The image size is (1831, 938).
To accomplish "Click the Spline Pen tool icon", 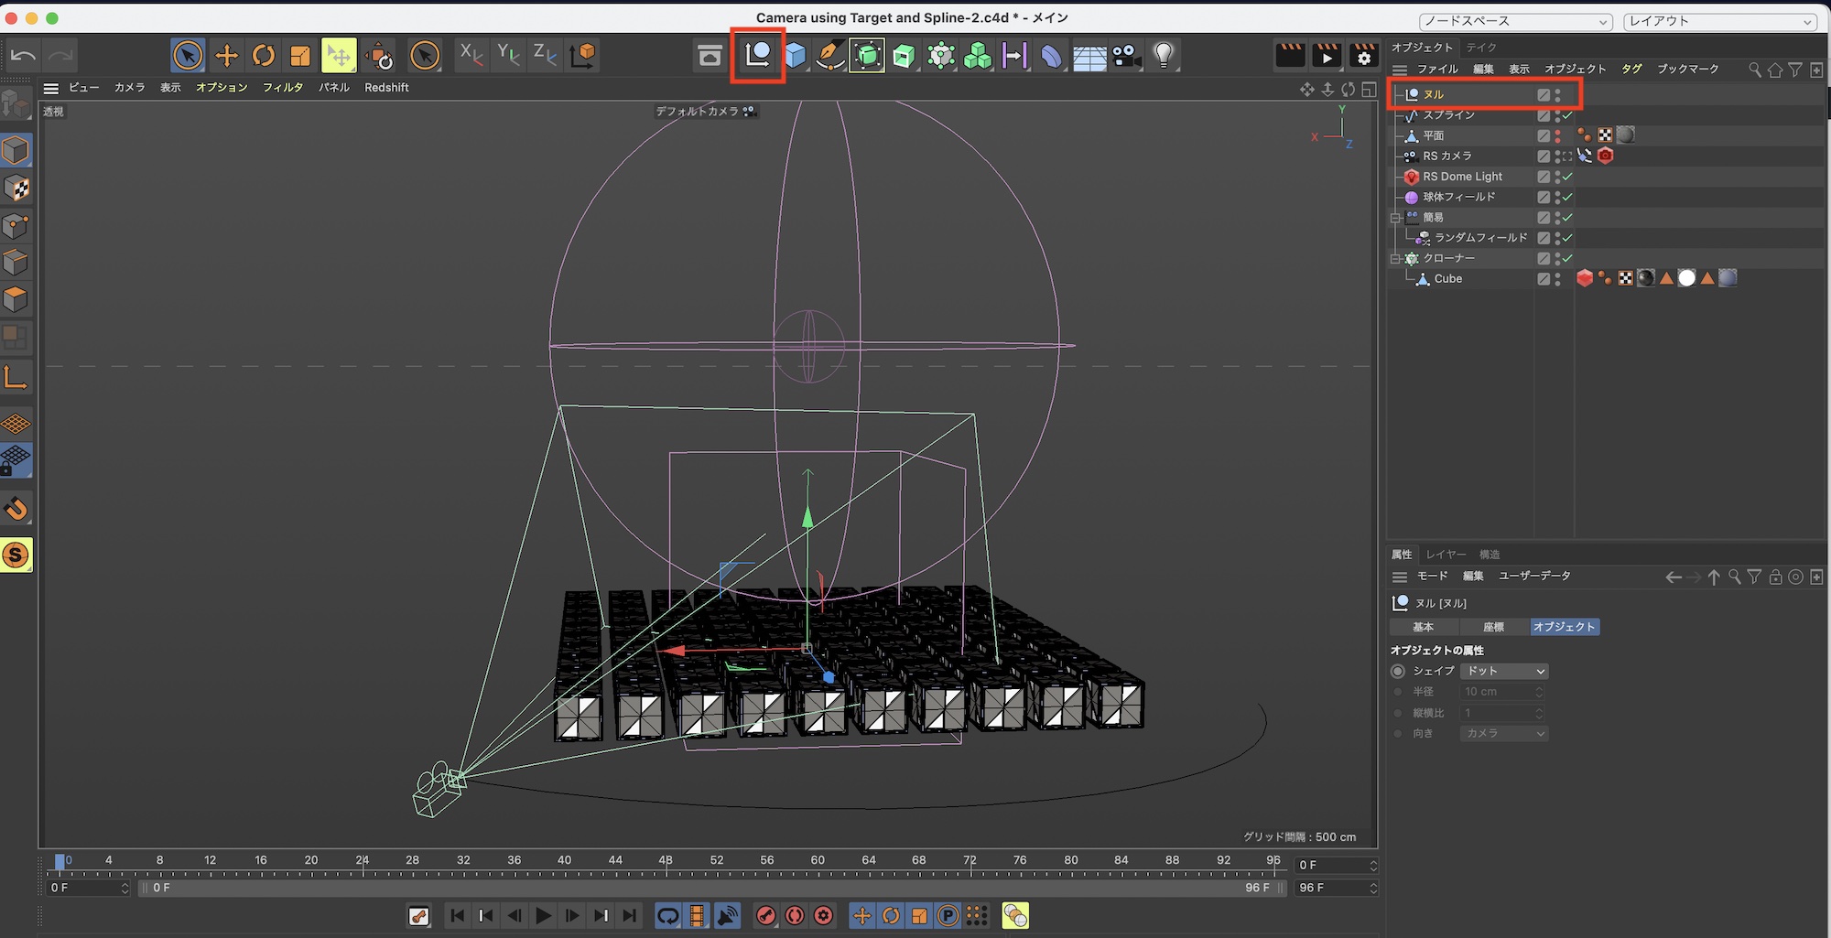I will point(830,56).
